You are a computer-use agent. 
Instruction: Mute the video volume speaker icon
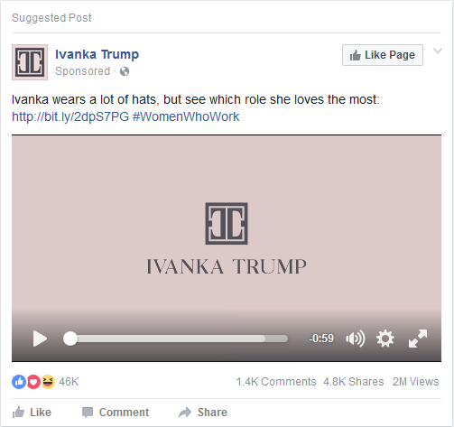click(x=356, y=339)
